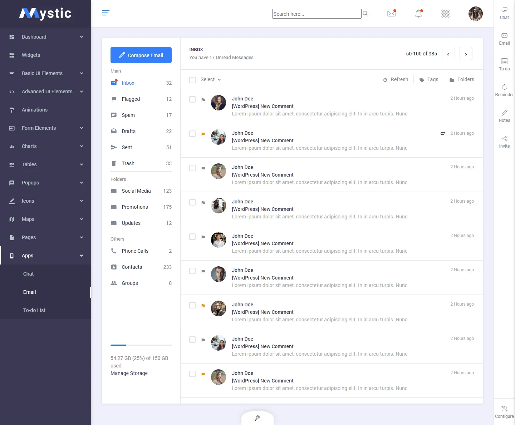This screenshot has height=425, width=515.
Task: Click the Manage Storage link
Action: 129,373
